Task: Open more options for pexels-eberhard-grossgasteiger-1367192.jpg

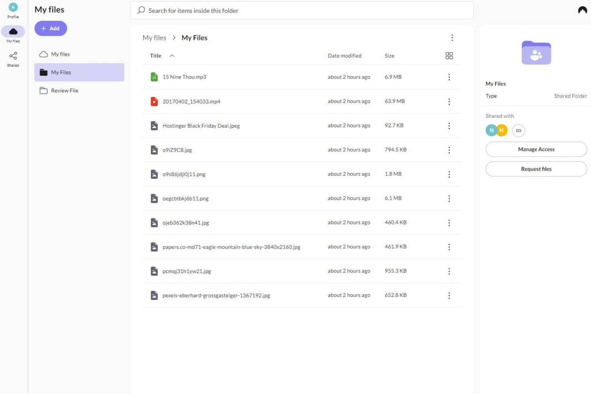Action: tap(449, 295)
